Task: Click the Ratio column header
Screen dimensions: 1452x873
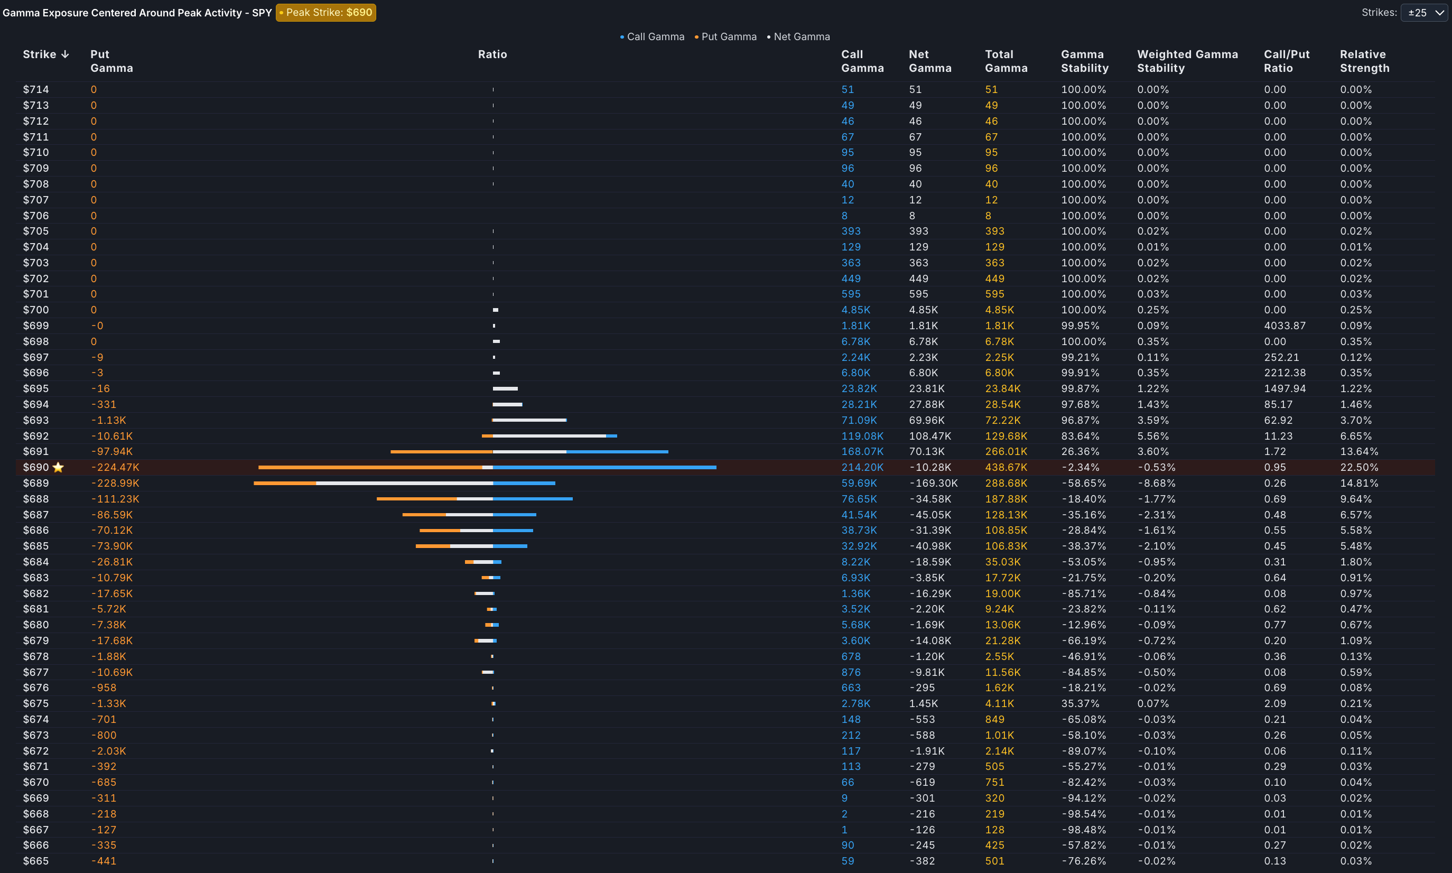Action: point(492,54)
